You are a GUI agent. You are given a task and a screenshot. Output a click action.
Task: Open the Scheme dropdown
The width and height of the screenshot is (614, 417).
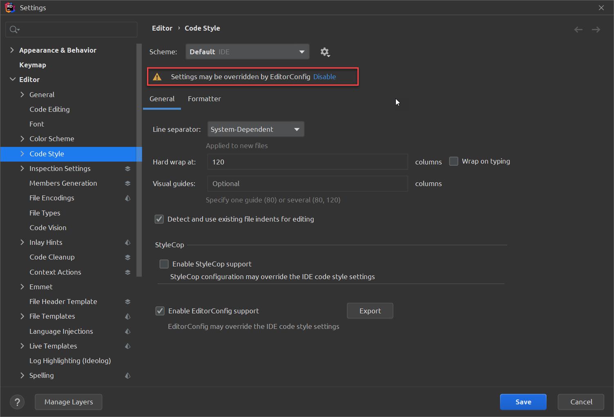coord(247,52)
